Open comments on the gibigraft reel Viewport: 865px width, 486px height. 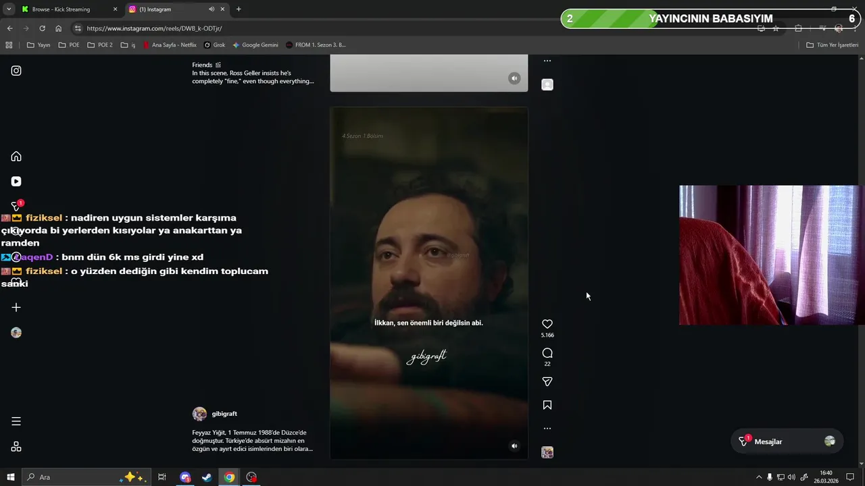547,353
